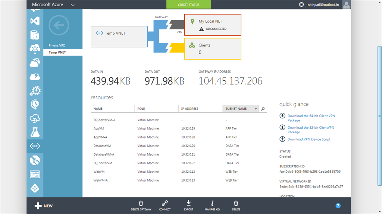Viewport: 382px width, 214px height.
Task: Click the virtual network ID value
Action: tap(311, 187)
